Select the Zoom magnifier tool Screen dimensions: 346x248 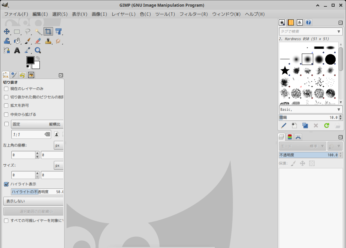(x=38, y=51)
